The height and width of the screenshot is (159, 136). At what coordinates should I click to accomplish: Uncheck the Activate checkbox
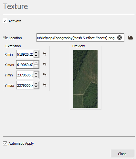[x=5, y=21]
